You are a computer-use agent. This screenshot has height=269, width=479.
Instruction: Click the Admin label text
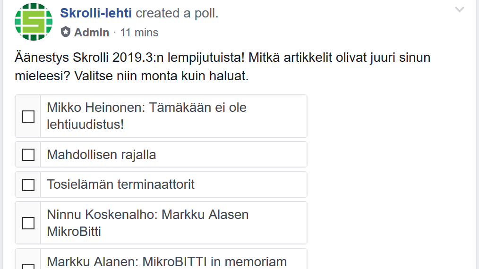[92, 33]
